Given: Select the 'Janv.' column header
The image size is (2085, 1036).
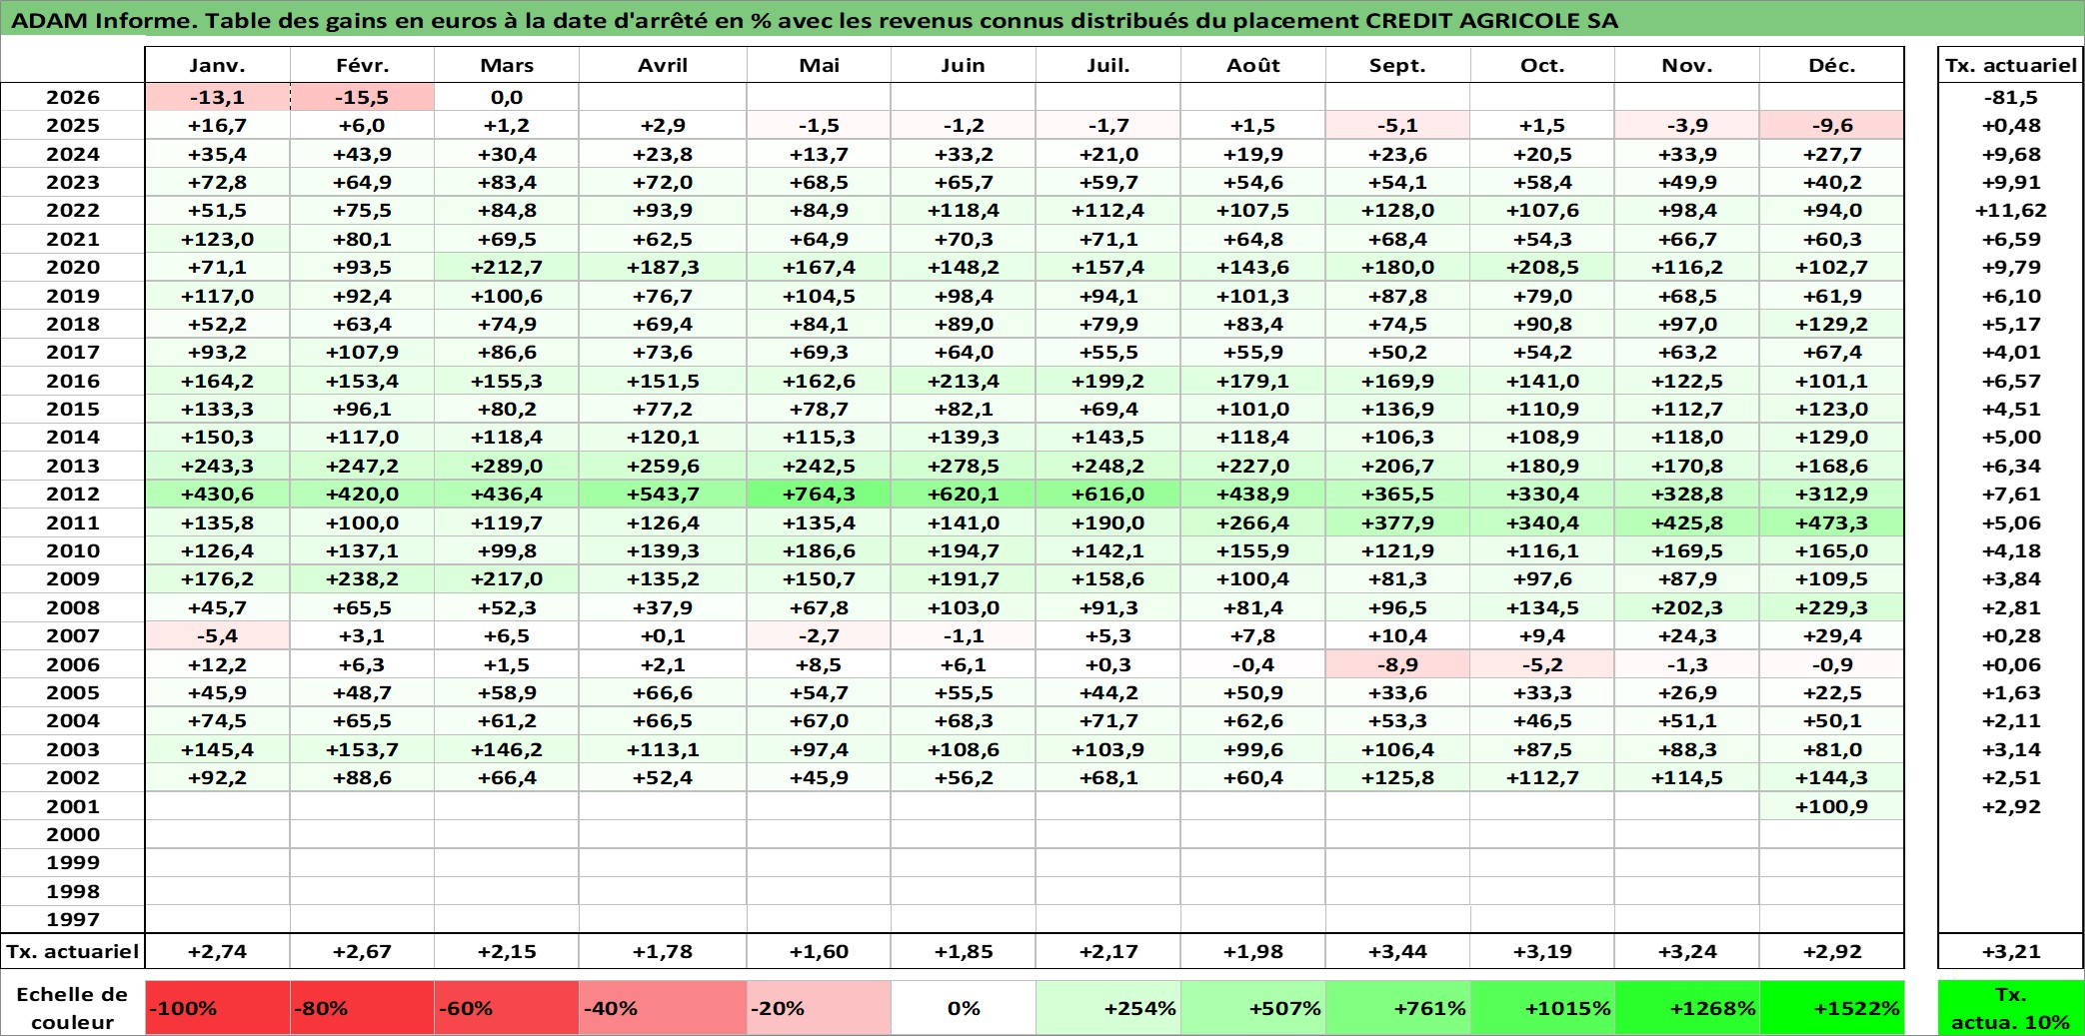Looking at the screenshot, I should pyautogui.click(x=218, y=65).
